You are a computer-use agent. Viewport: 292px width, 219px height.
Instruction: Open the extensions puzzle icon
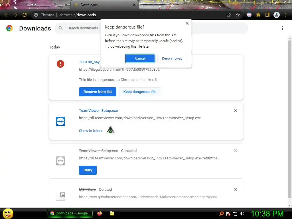pos(258,15)
